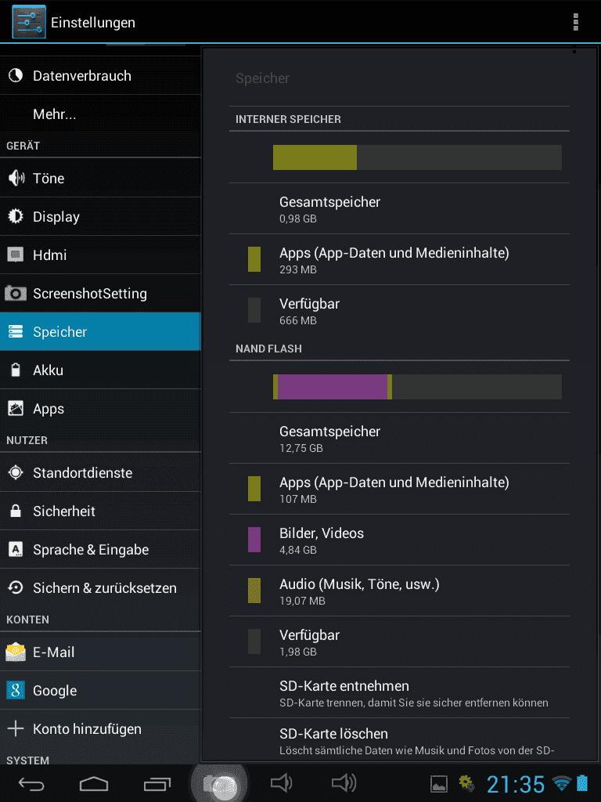The image size is (601, 802).
Task: Tap the camera screenshot button in navigation bar
Action: click(x=219, y=783)
